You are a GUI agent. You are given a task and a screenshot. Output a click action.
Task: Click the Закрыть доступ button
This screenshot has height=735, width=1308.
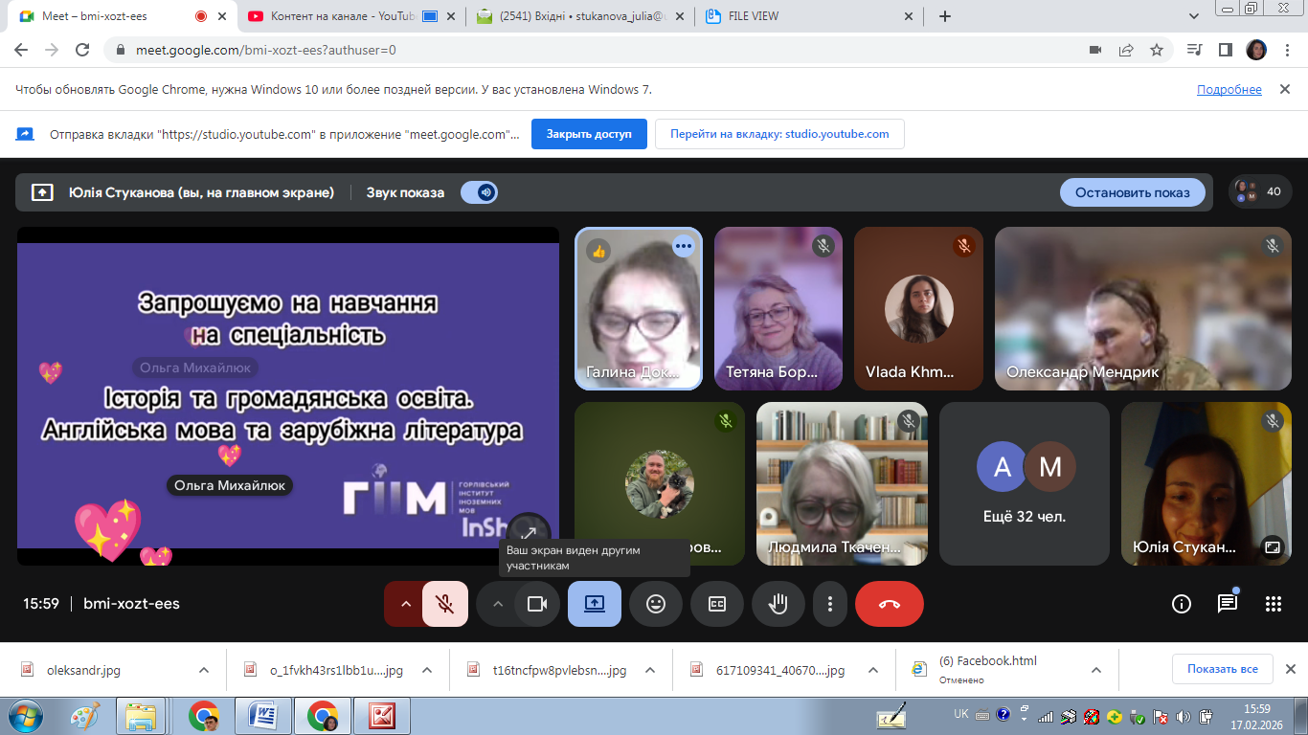click(589, 134)
